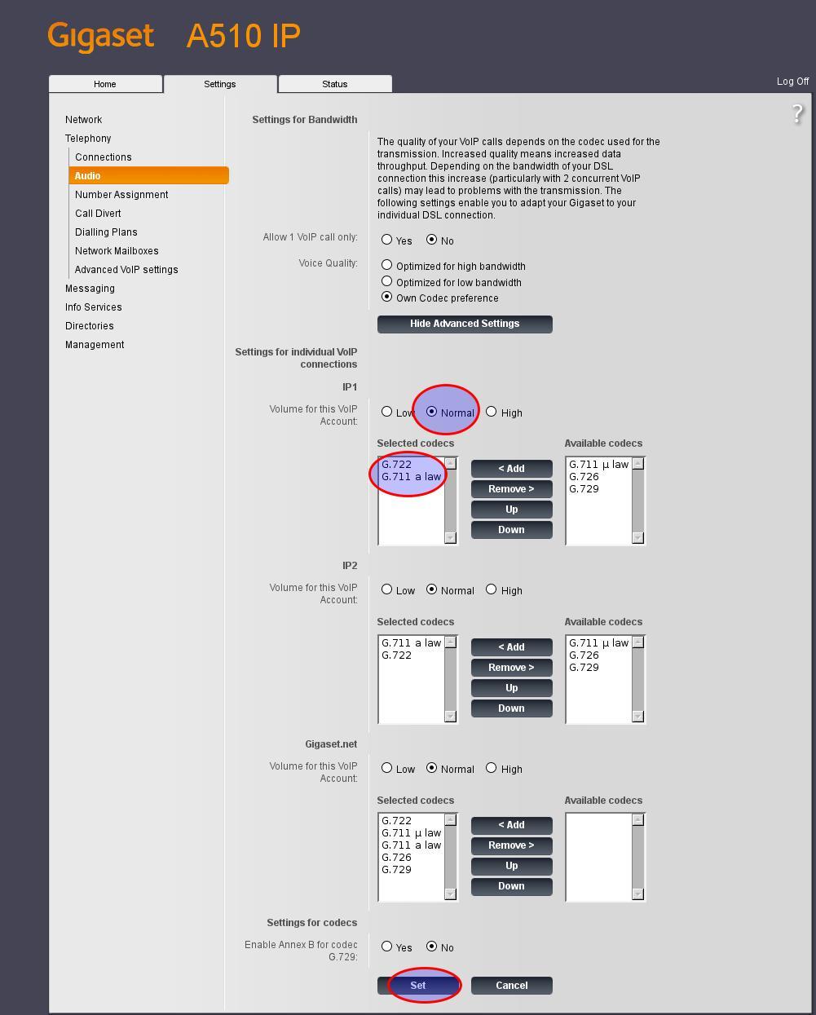Set IP2 volume to Low
The height and width of the screenshot is (1015, 816).
(x=387, y=589)
